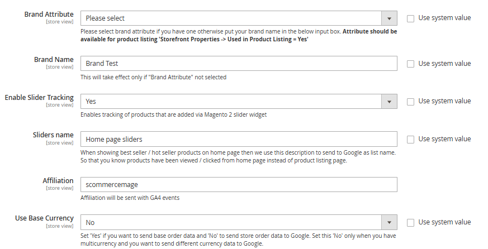The image size is (488, 249).
Task: Select the Enable Slider Tracking label
Action: click(39, 98)
